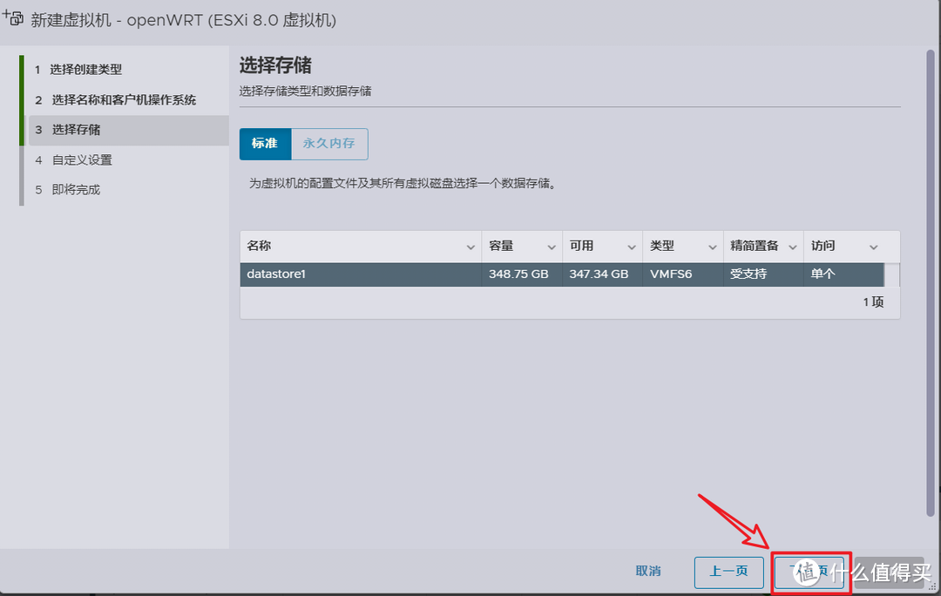Cancel the wizard via 取消 link

click(648, 572)
